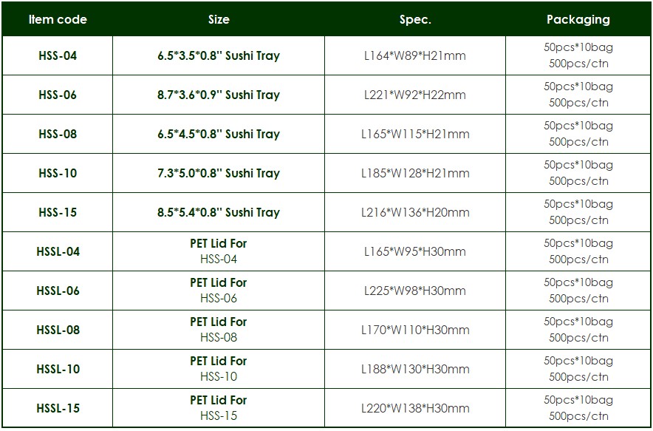
Task: Select the HSS-04 item code cell
Action: pos(58,55)
